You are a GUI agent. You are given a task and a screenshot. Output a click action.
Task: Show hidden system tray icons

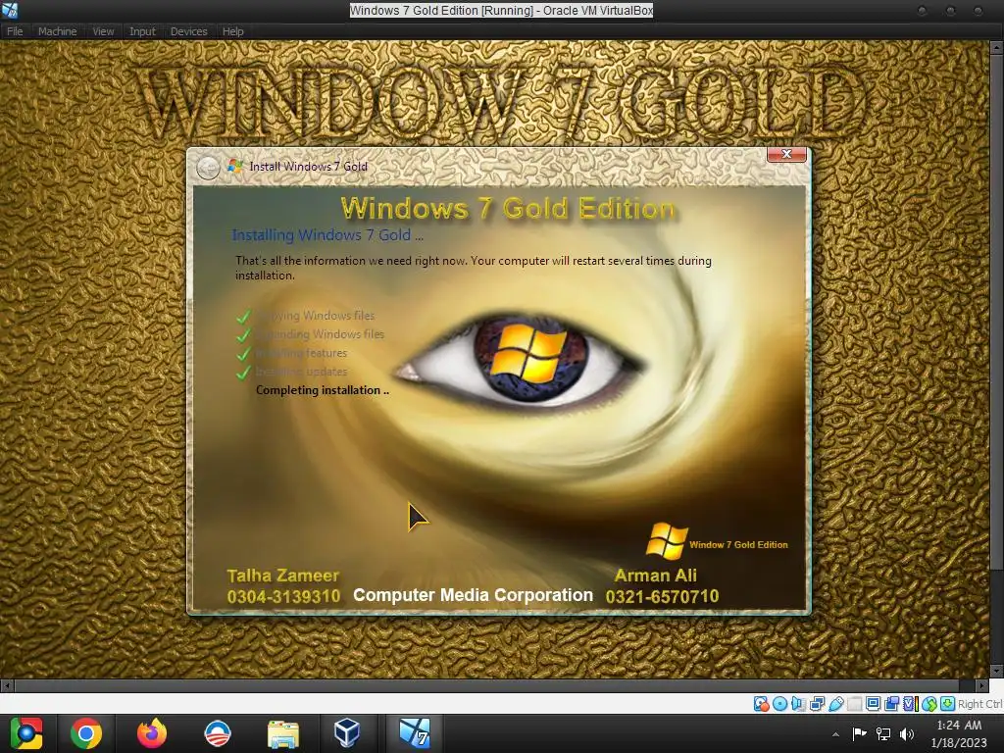pyautogui.click(x=835, y=734)
